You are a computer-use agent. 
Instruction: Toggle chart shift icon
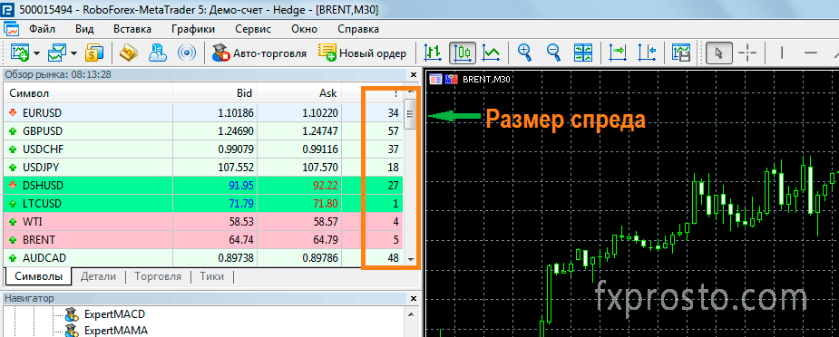tap(647, 53)
